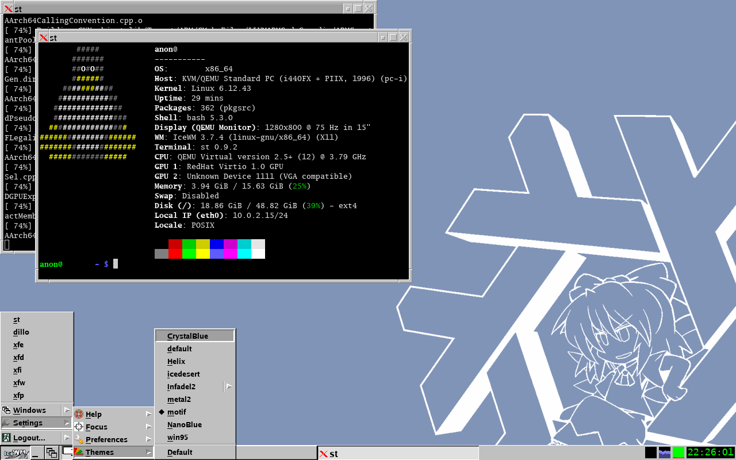Launch xfi from the start menu
Viewport: 736px width, 460px height.
[37, 370]
